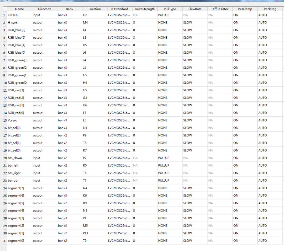This screenshot has width=284, height=251.
Task: Edit the Location cell for RGB_blue[3]
Action: [x=94, y=30]
